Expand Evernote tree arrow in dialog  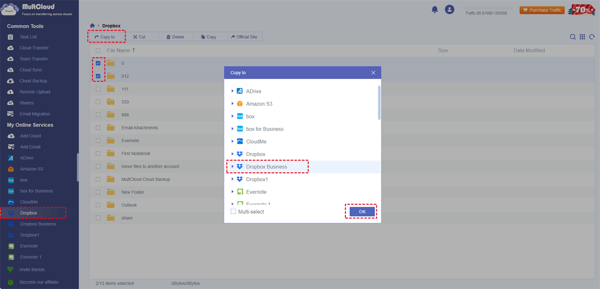pos(233,192)
